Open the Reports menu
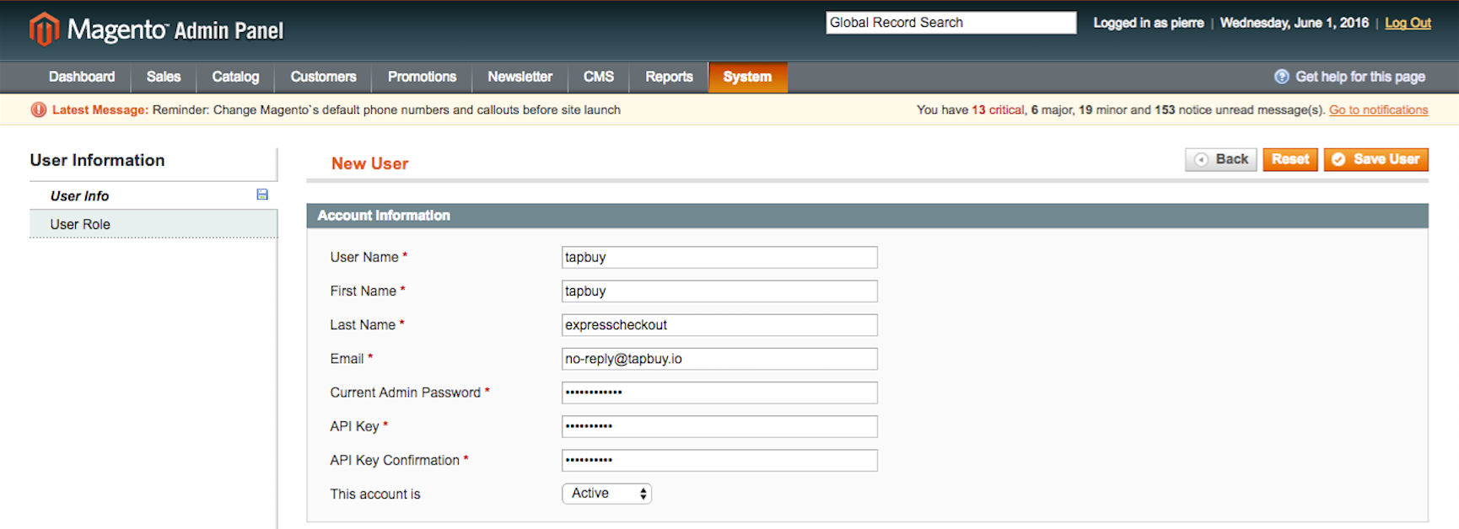 point(669,77)
